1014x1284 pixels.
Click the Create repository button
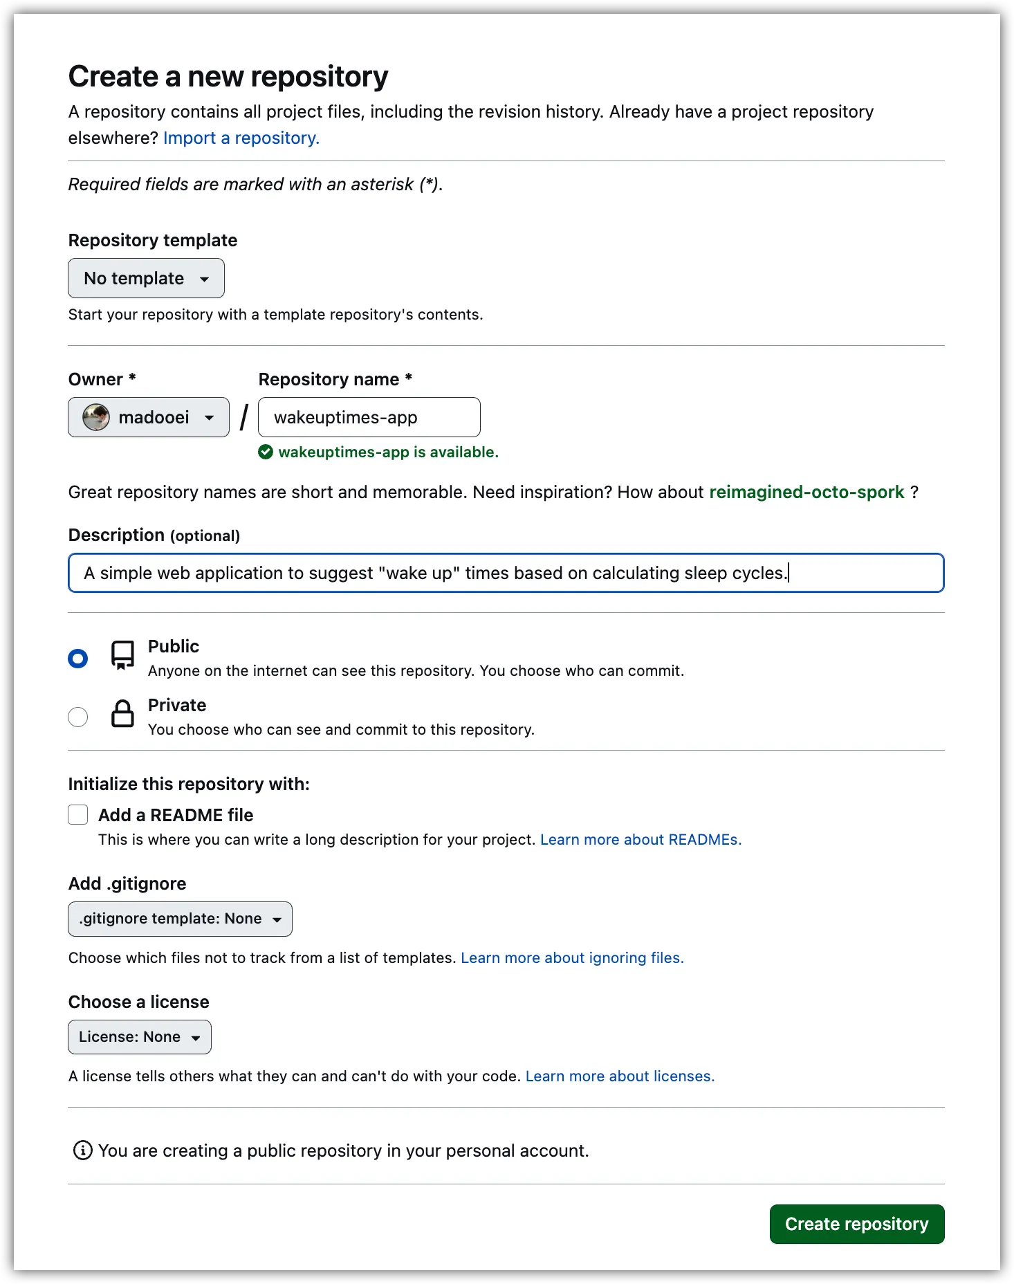[857, 1224]
